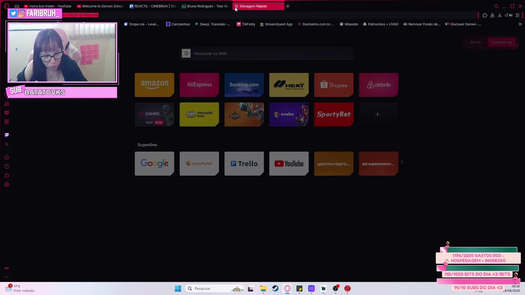Add a new speed dial tile
The image size is (525, 295).
point(378,114)
